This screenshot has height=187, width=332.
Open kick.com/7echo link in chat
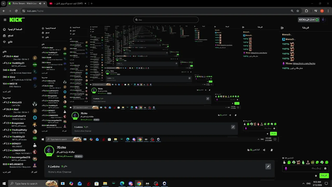pyautogui.click(x=304, y=64)
